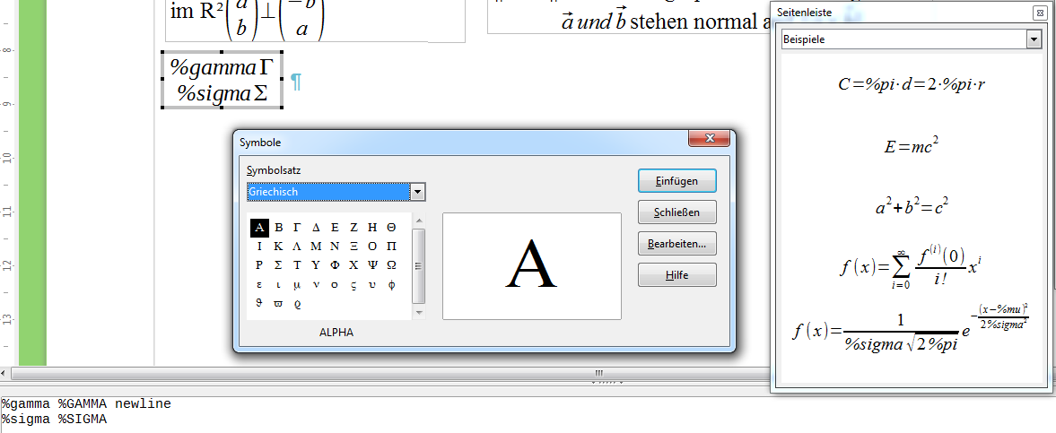Viewport: 1056px width, 433px height.
Task: Pick the uppercase Xi symbol
Action: click(353, 247)
